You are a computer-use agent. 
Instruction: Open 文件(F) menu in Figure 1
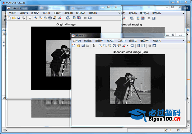pyautogui.click(x=13, y=13)
